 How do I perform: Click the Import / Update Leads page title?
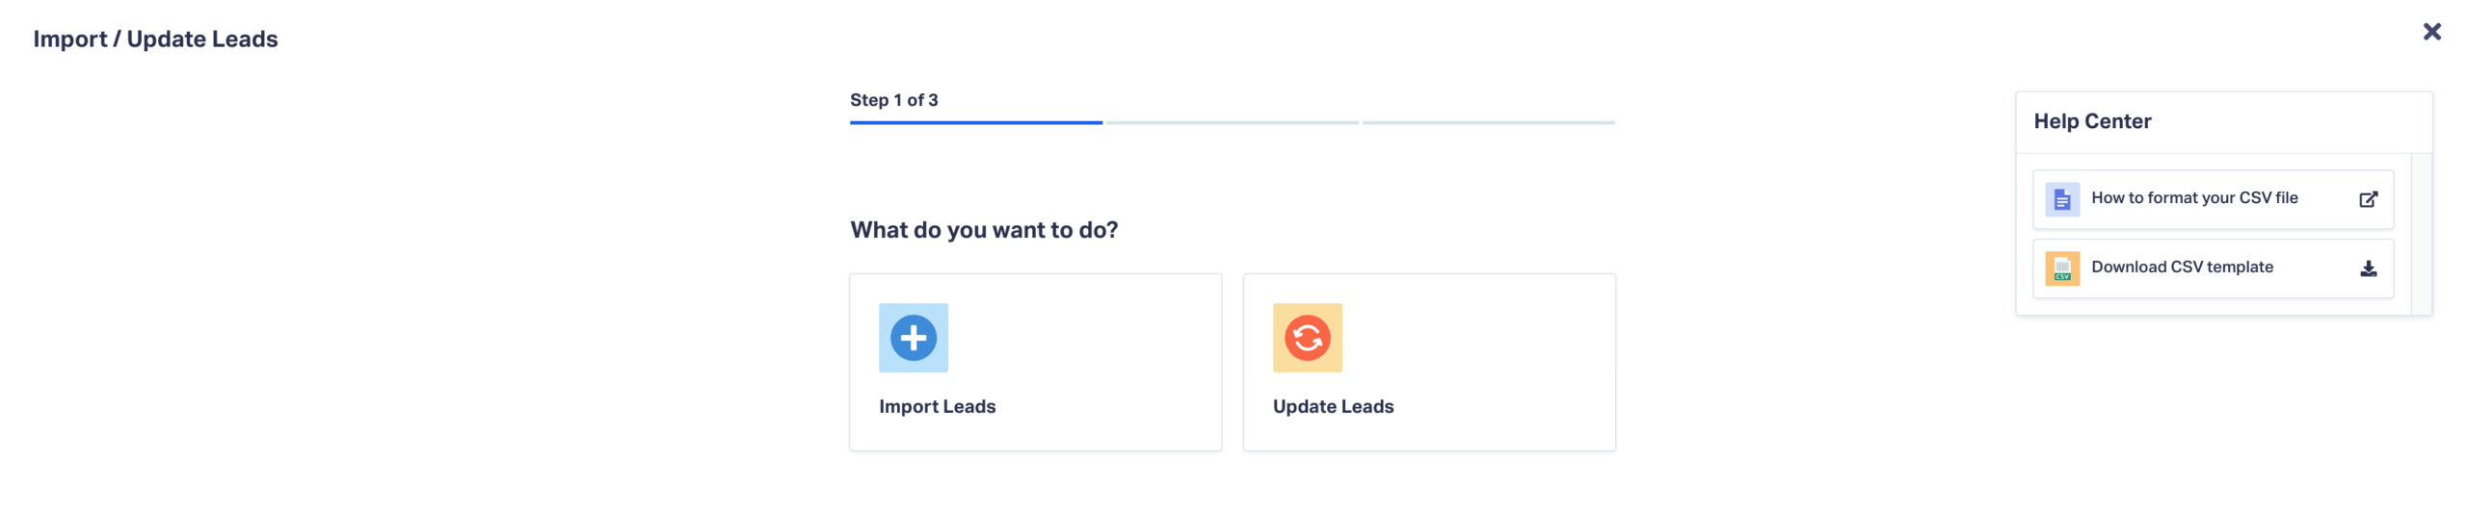pos(155,39)
